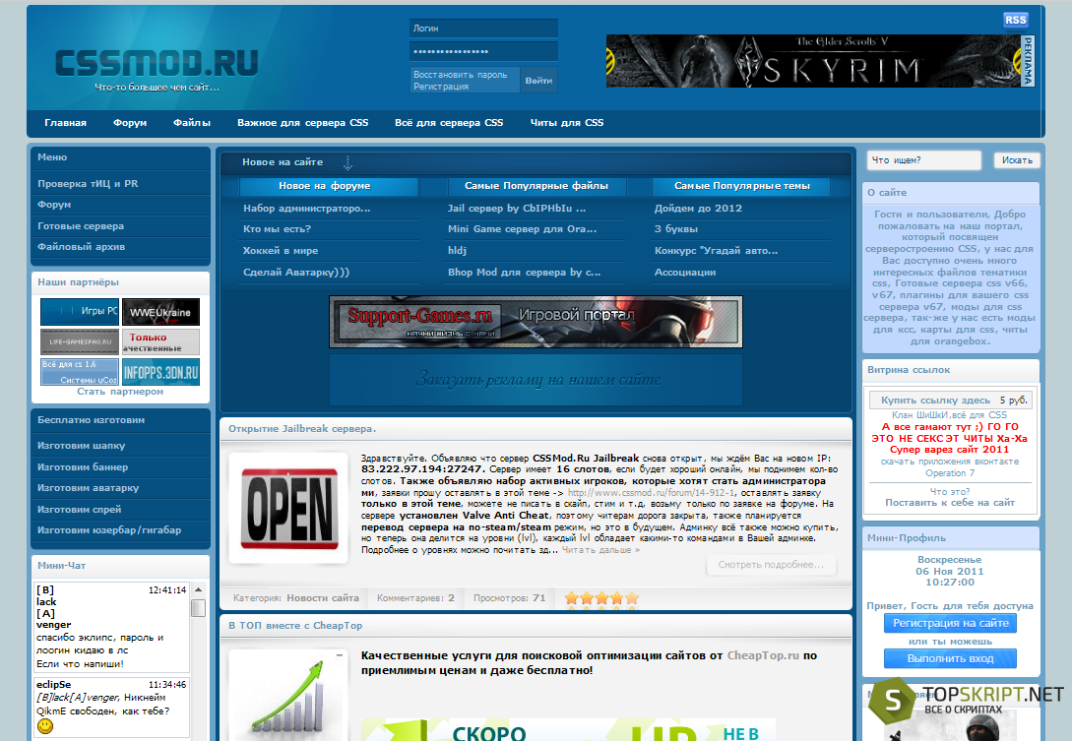Open file Jail сервер by CbIPHbIu
The height and width of the screenshot is (741, 1072).
point(517,209)
